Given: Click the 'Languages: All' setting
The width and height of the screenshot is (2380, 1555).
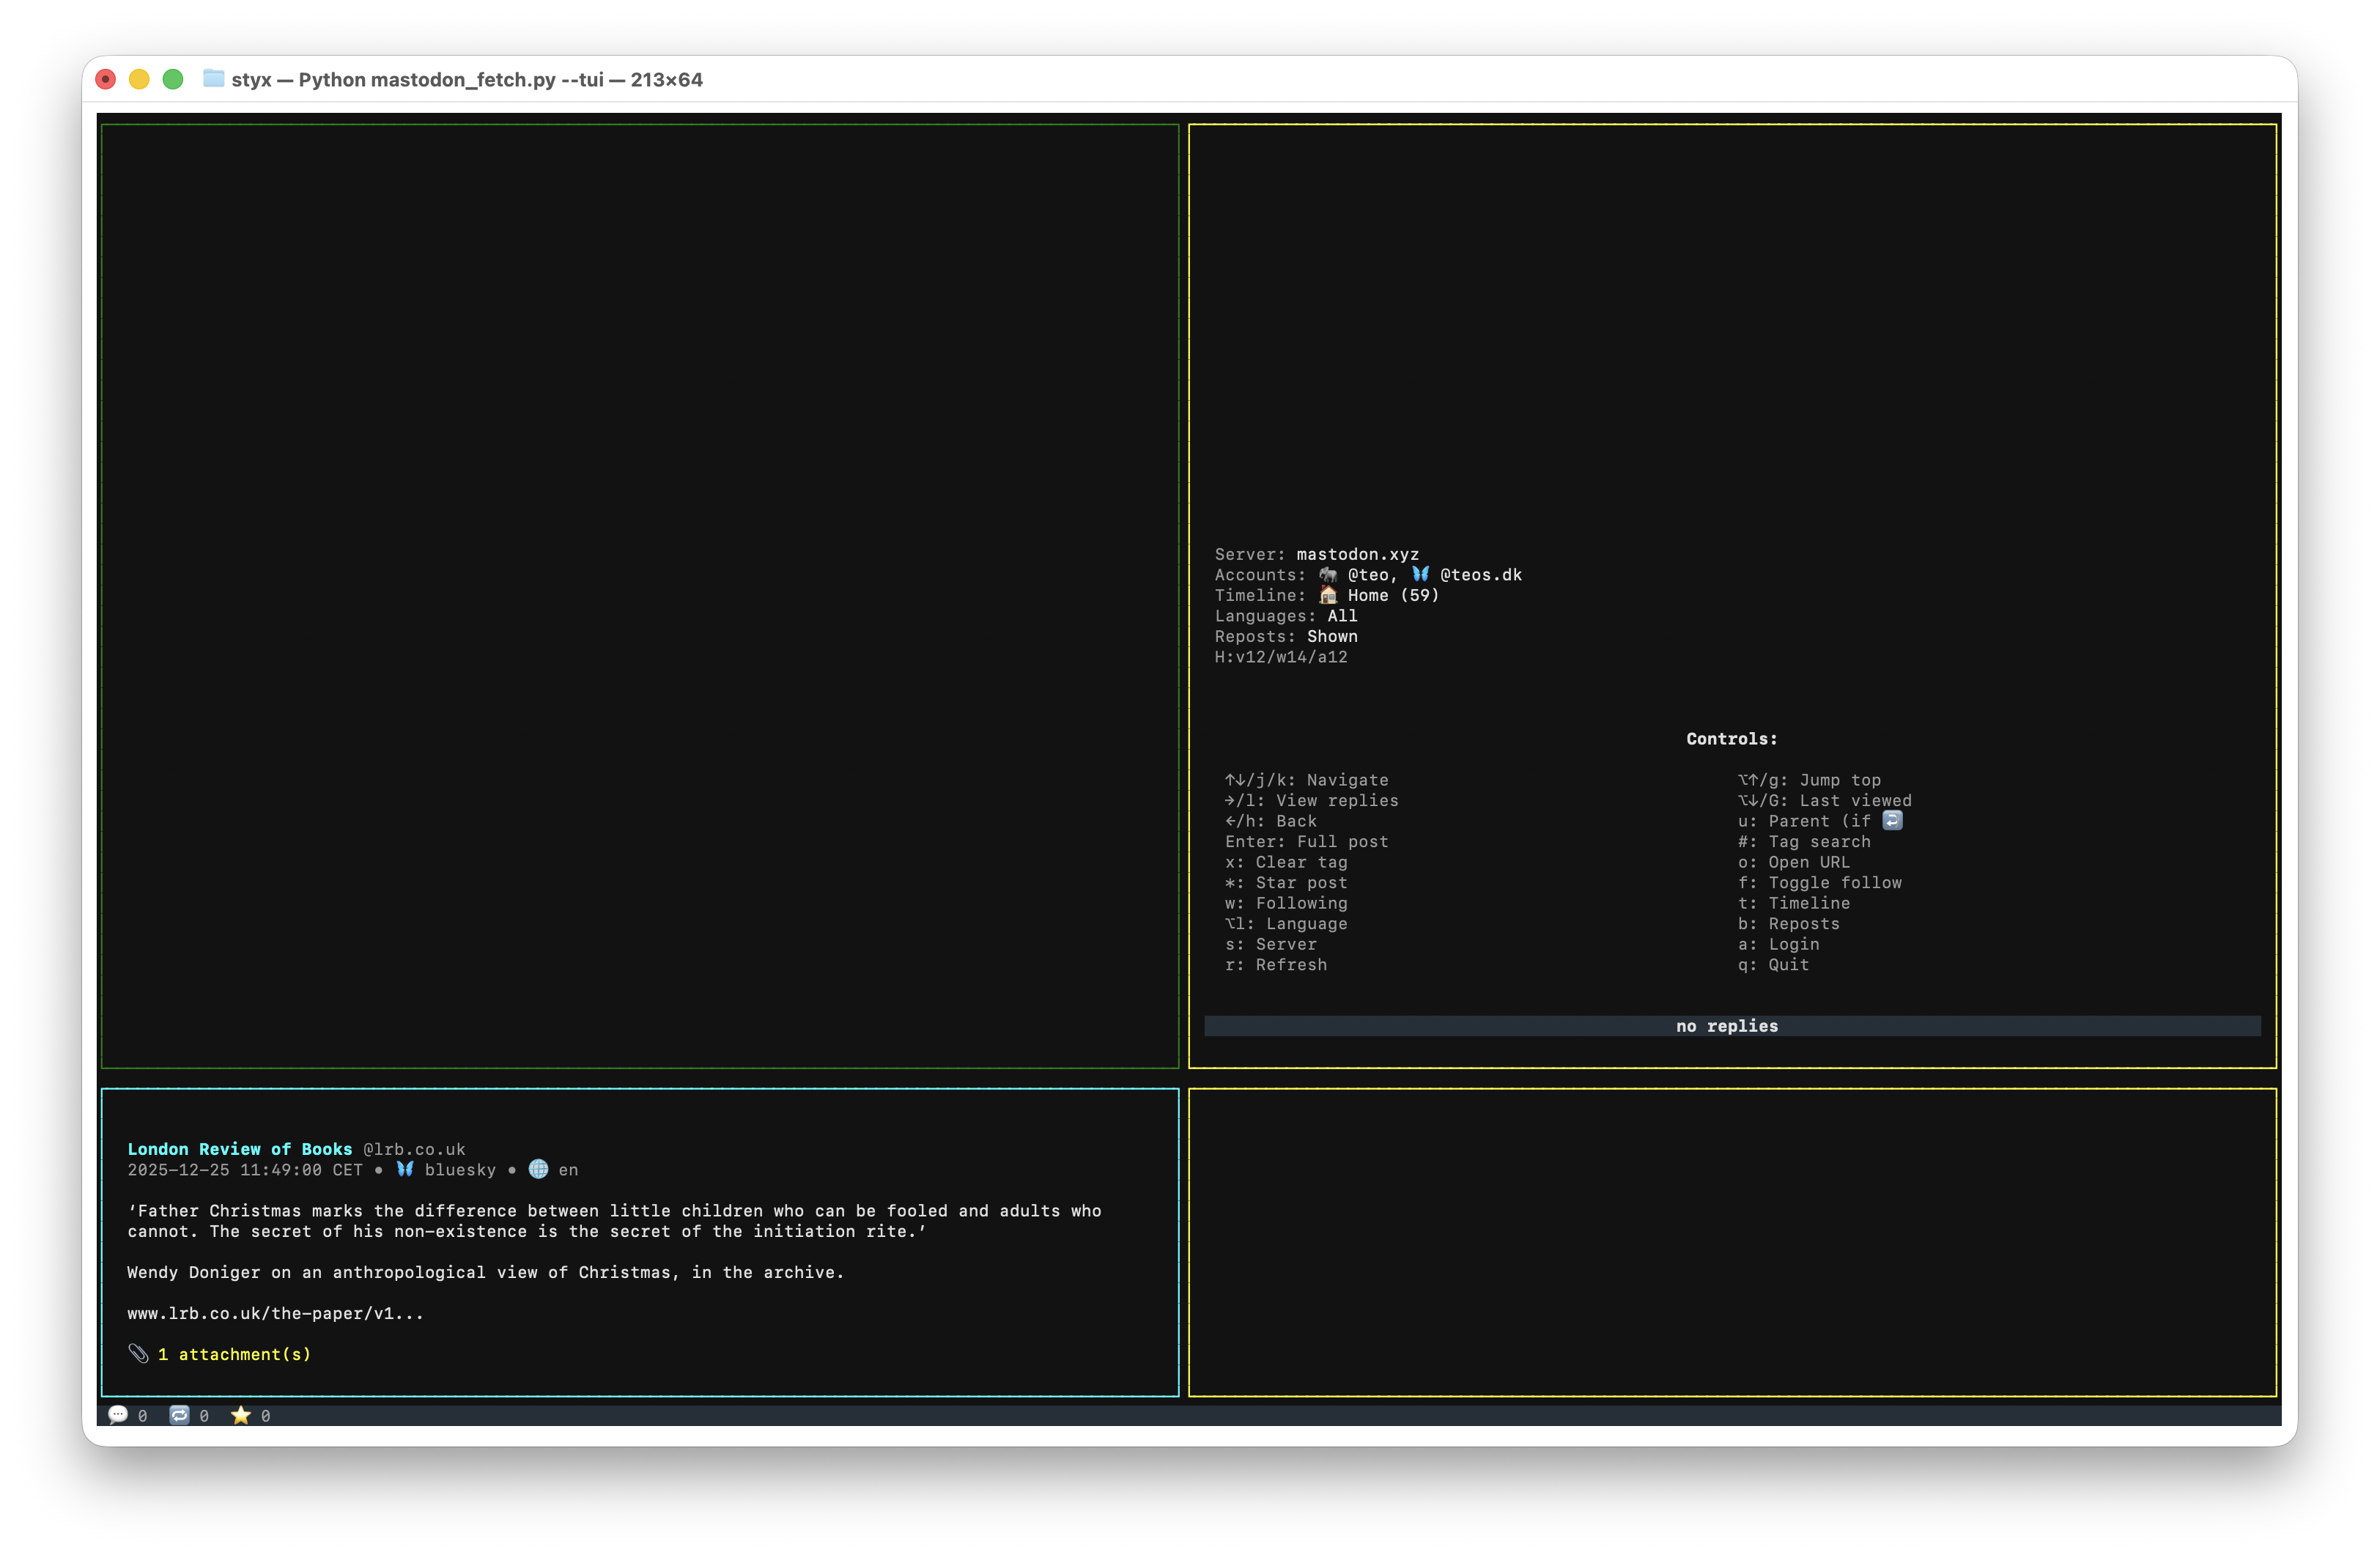Looking at the screenshot, I should 1285,616.
